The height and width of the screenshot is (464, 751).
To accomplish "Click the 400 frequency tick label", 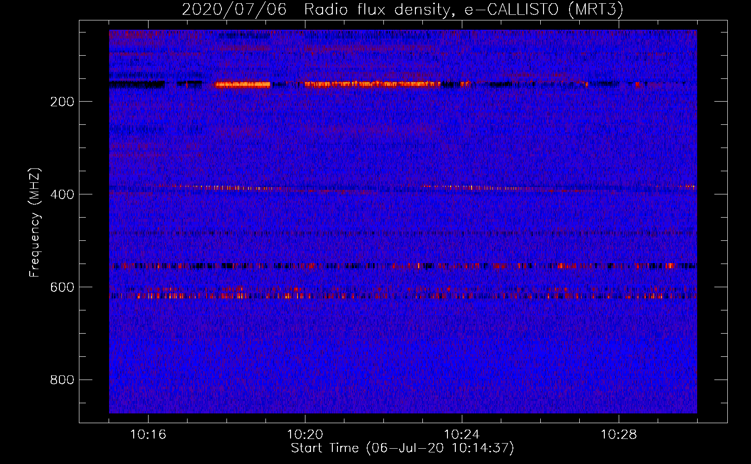I will tap(62, 194).
